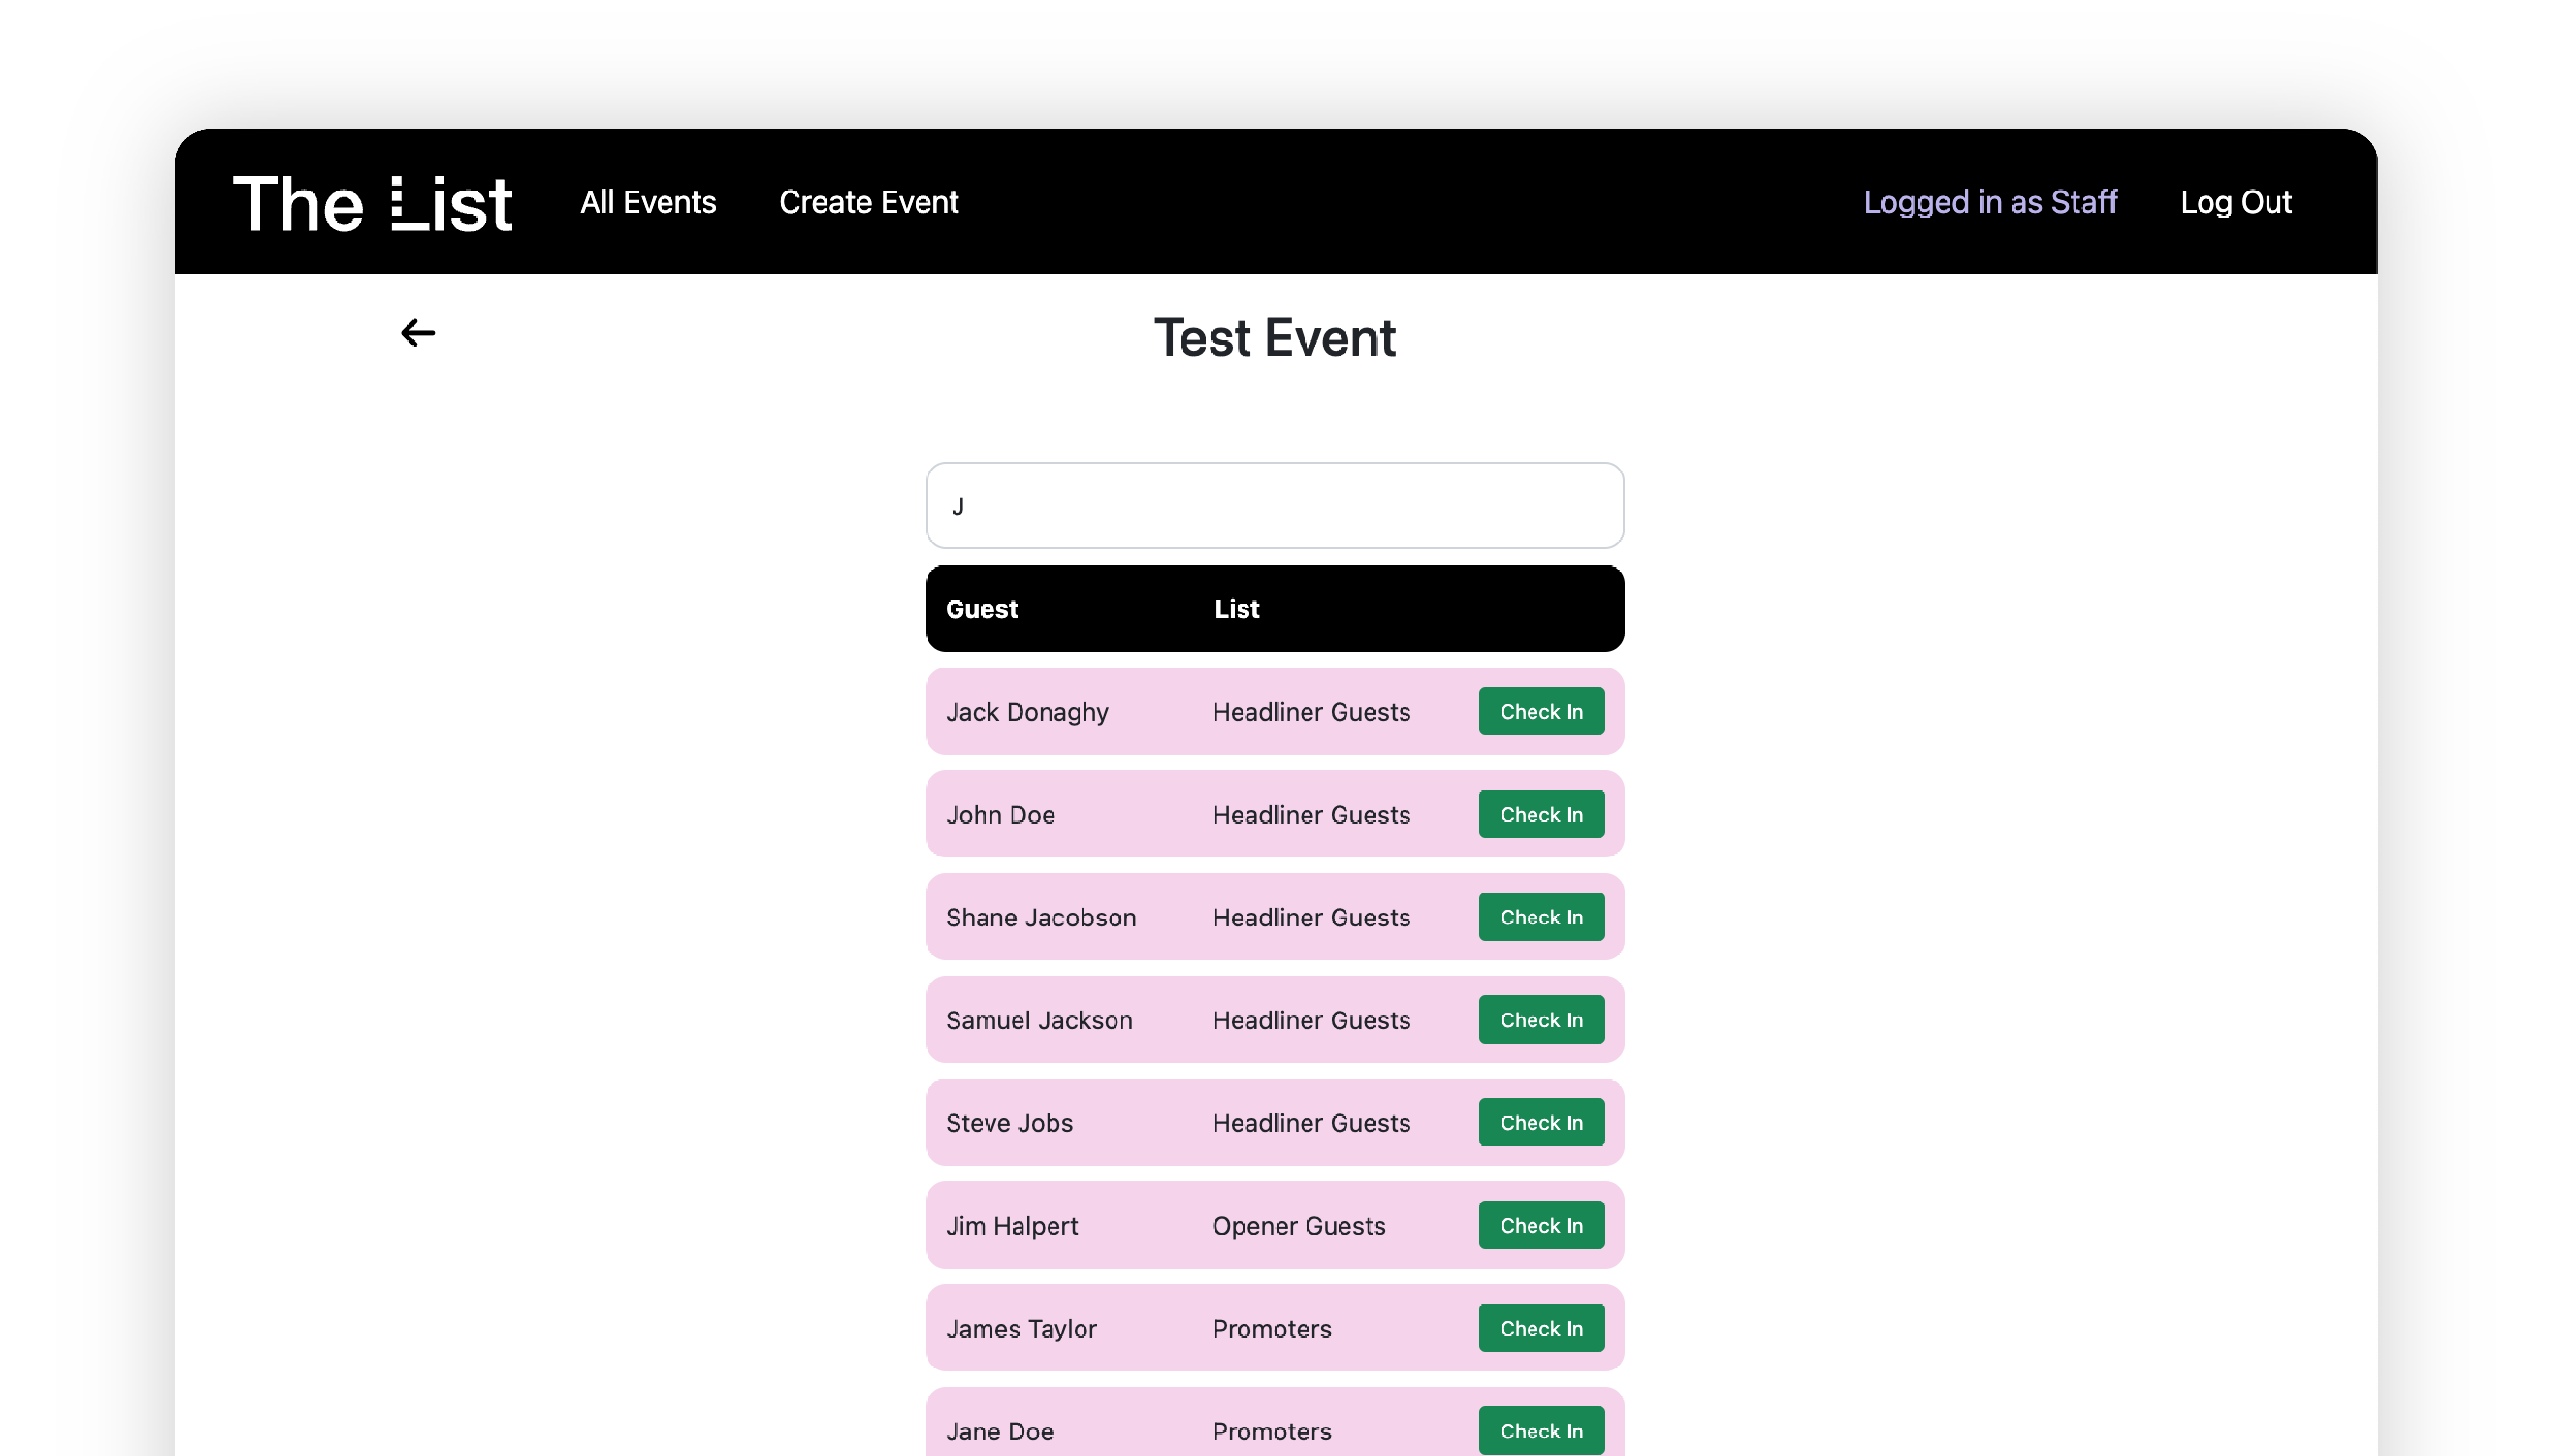Click Headliner Guests in John Doe row
2554x1456 pixels.
click(x=1311, y=815)
